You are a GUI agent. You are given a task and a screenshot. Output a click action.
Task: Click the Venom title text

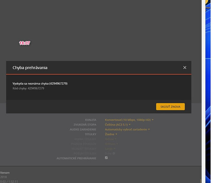(5, 172)
